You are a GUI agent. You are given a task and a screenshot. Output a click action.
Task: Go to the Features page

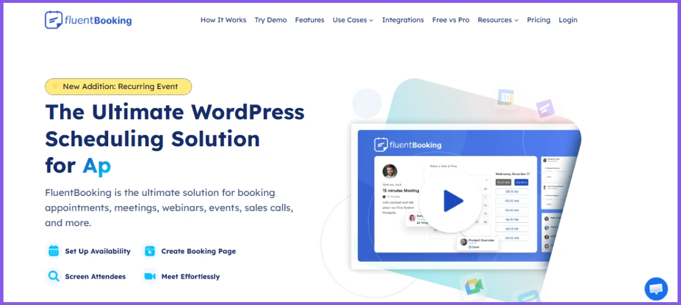pyautogui.click(x=310, y=20)
